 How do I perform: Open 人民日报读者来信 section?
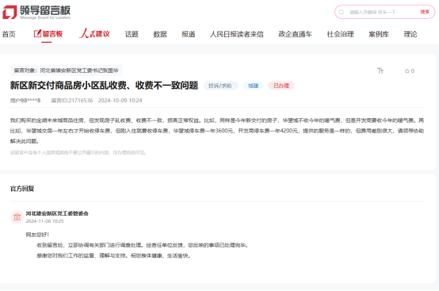click(x=237, y=34)
